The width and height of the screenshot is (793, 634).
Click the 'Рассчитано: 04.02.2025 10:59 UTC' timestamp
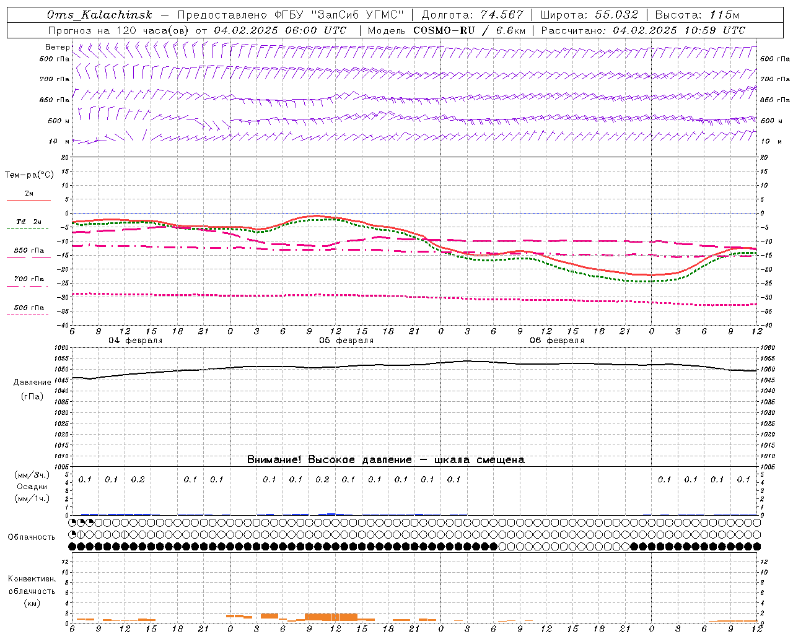(644, 30)
